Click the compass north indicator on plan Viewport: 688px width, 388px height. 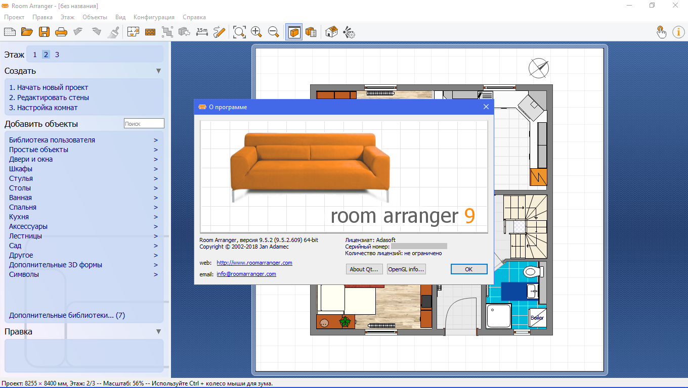click(x=539, y=68)
